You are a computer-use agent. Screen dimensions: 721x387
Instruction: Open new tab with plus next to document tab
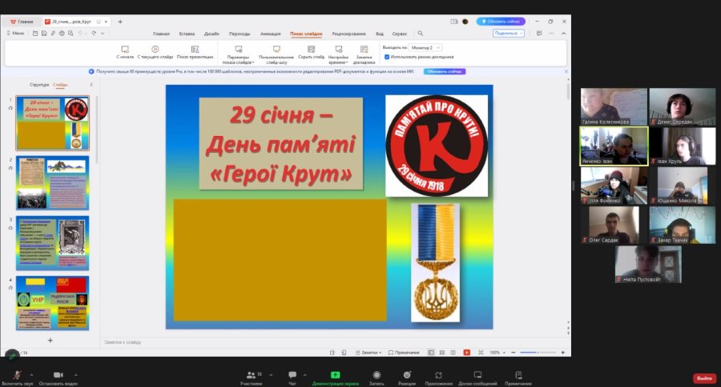point(120,22)
